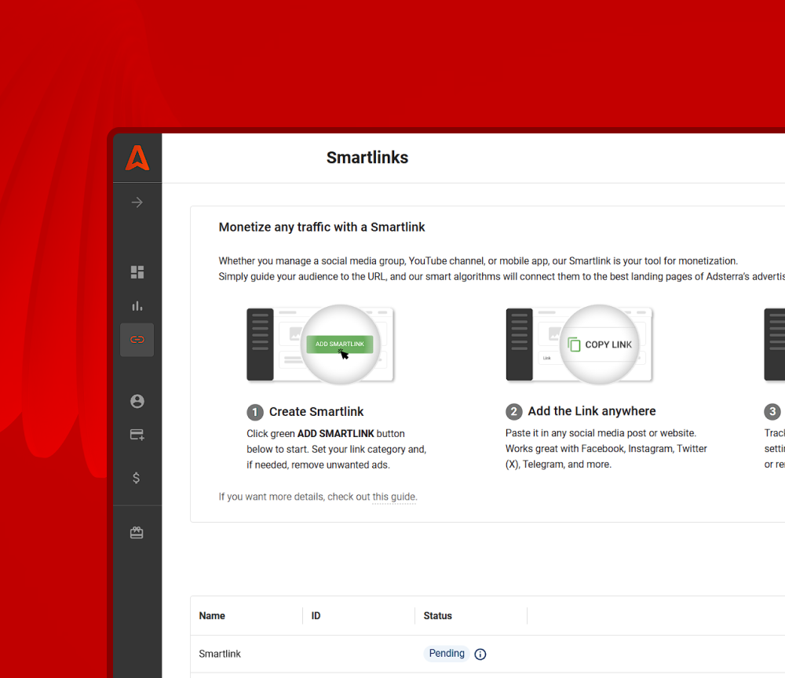
Task: Click the step 1 Create Smartlink circle
Action: click(255, 411)
